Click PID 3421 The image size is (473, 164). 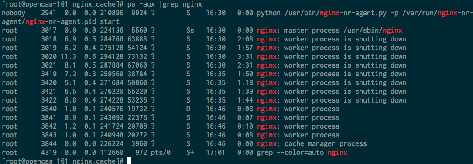tap(48, 91)
